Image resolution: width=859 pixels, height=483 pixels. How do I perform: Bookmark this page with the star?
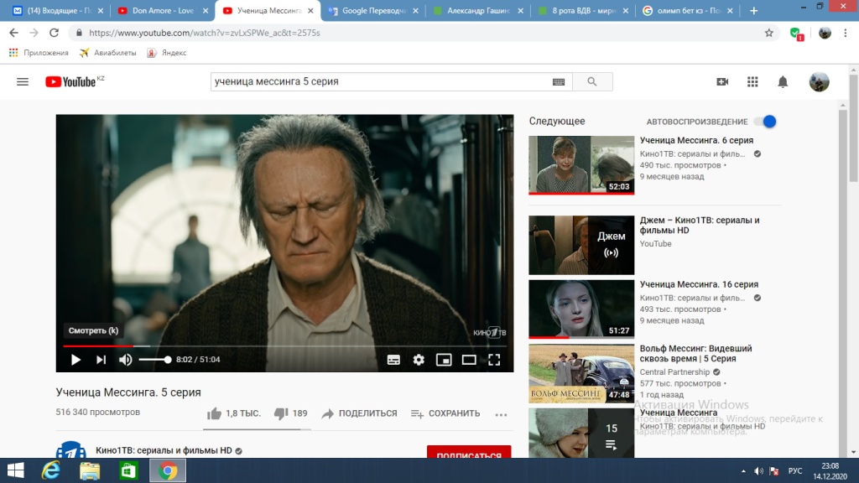click(x=769, y=33)
